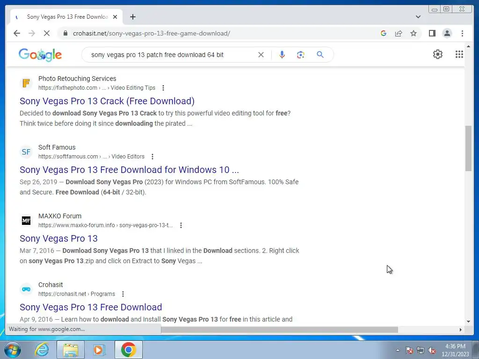Open a new browser tab
479x359 pixels.
coord(132,17)
